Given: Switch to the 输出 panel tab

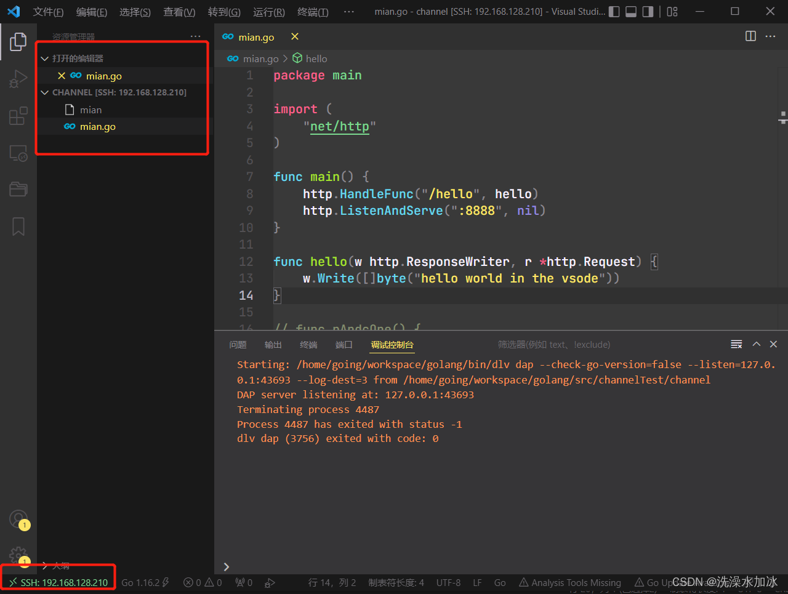Looking at the screenshot, I should [273, 345].
